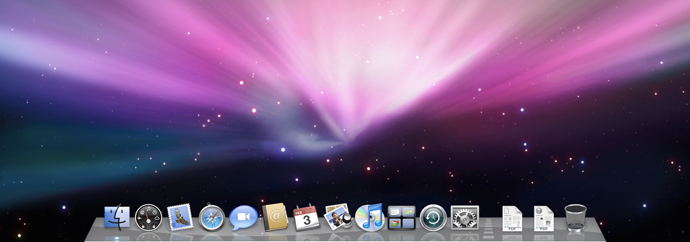690x242 pixels.
Task: Open System Preferences gear icon
Action: coord(465,218)
